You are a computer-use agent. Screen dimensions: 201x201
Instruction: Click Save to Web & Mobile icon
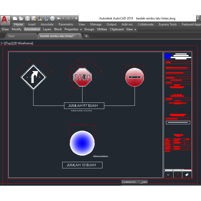pos(46,18)
